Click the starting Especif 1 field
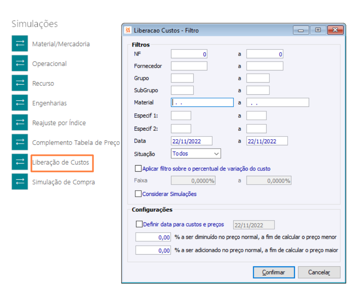352x287 pixels. pyautogui.click(x=181, y=116)
